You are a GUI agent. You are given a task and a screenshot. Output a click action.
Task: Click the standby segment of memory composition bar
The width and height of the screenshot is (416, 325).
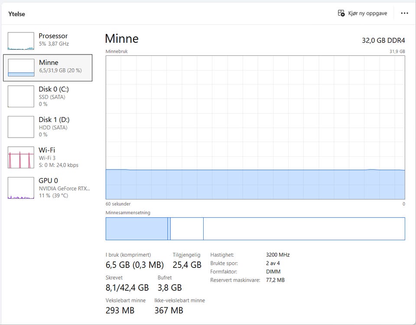click(187, 229)
